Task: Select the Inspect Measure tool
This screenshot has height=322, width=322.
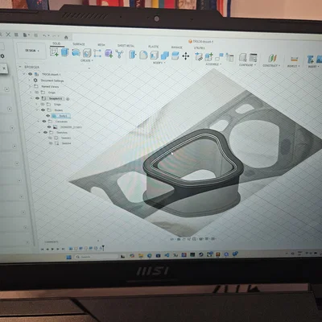Action: (x=295, y=59)
